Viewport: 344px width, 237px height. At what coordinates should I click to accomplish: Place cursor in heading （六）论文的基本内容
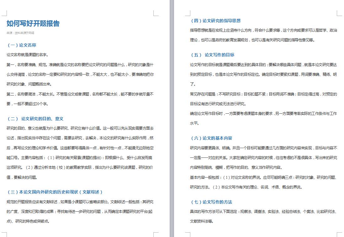coord(211,138)
